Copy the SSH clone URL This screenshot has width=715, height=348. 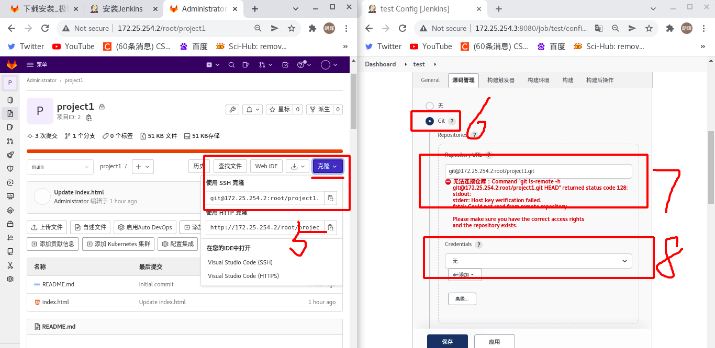click(x=330, y=198)
